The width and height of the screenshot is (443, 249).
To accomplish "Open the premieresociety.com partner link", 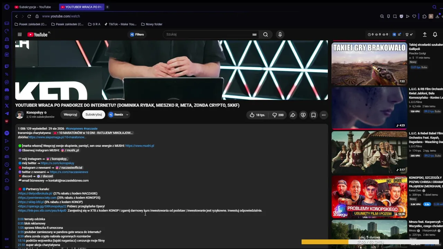I will pos(37,198).
